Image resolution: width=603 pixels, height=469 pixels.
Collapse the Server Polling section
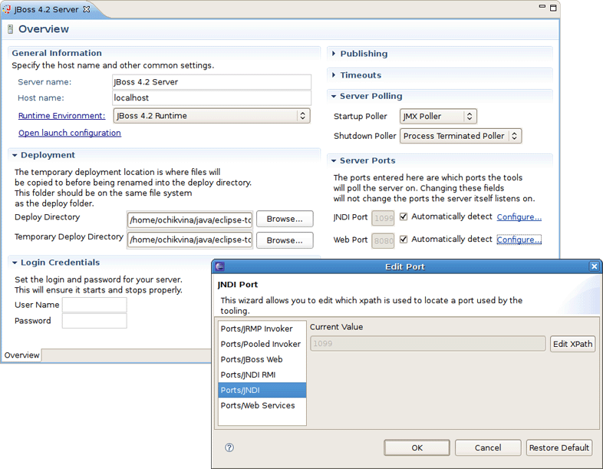point(334,96)
